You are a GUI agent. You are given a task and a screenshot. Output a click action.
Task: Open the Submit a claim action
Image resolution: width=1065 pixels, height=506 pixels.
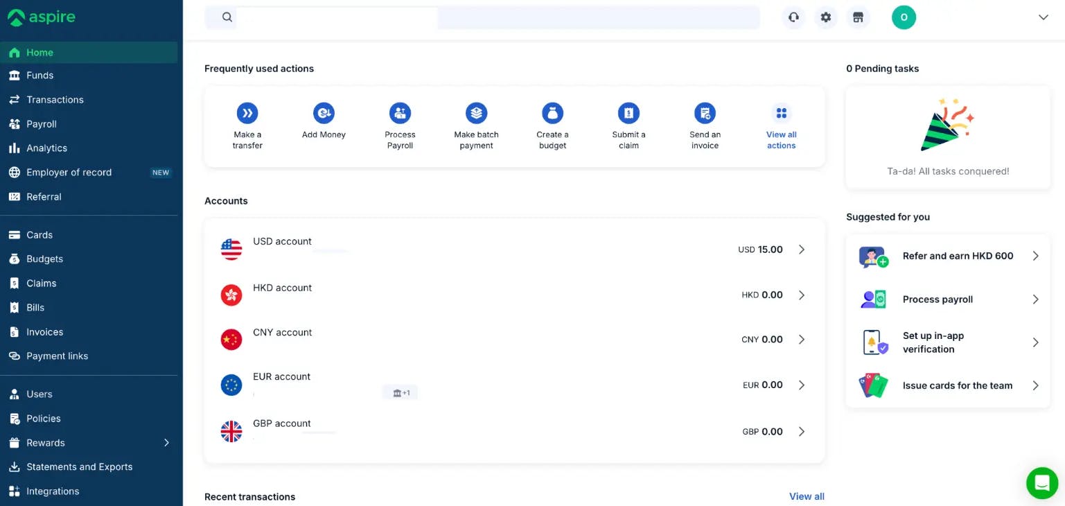628,125
